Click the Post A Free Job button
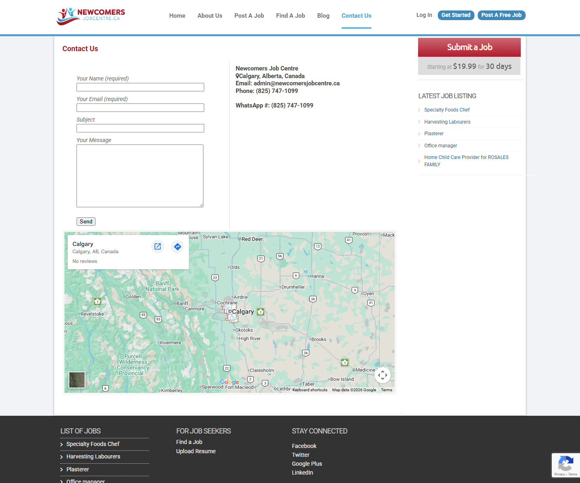The height and width of the screenshot is (483, 580). click(501, 15)
